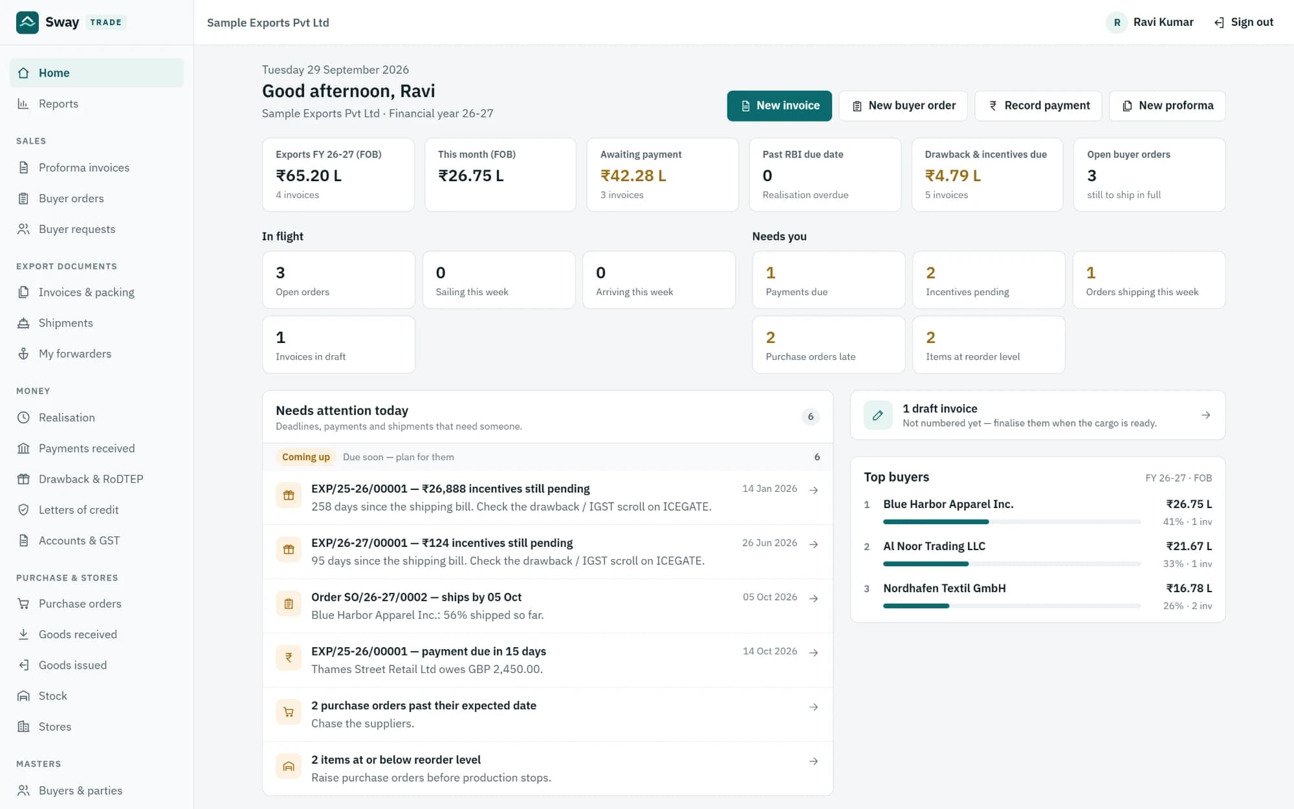Select Al Noor Trading LLC buyer

[x=934, y=546]
